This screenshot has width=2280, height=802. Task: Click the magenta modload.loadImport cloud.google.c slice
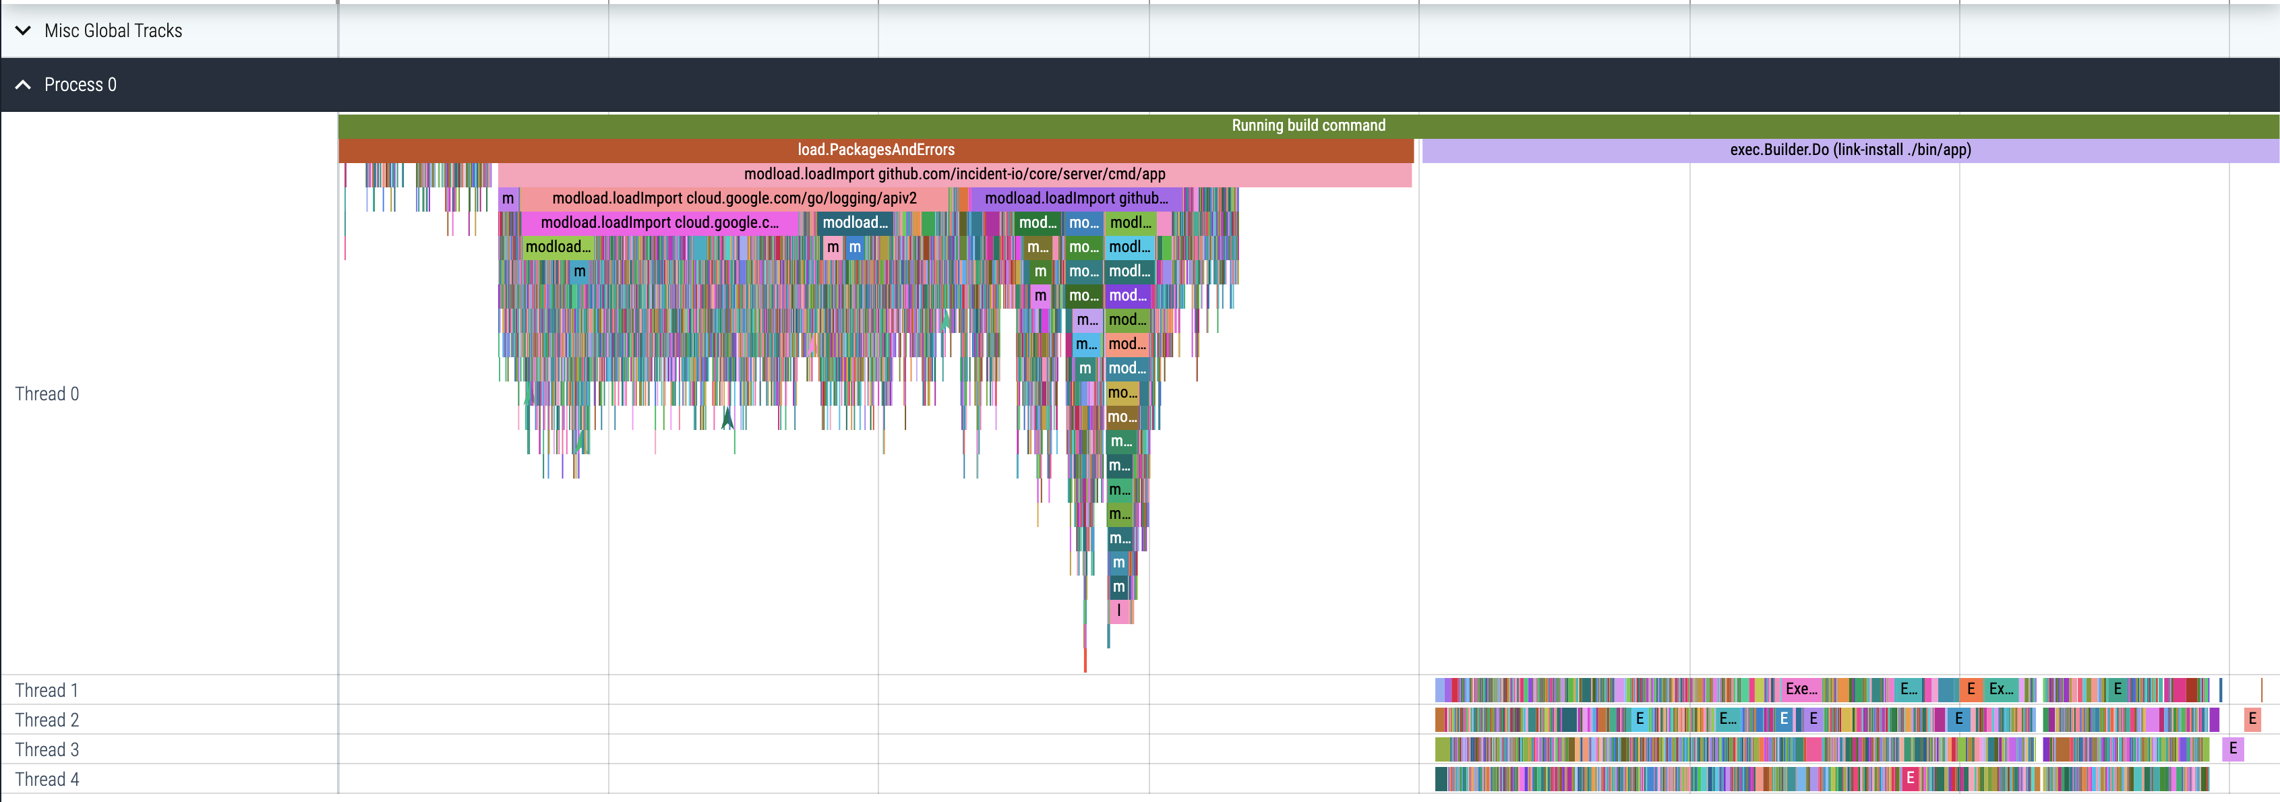pos(659,223)
